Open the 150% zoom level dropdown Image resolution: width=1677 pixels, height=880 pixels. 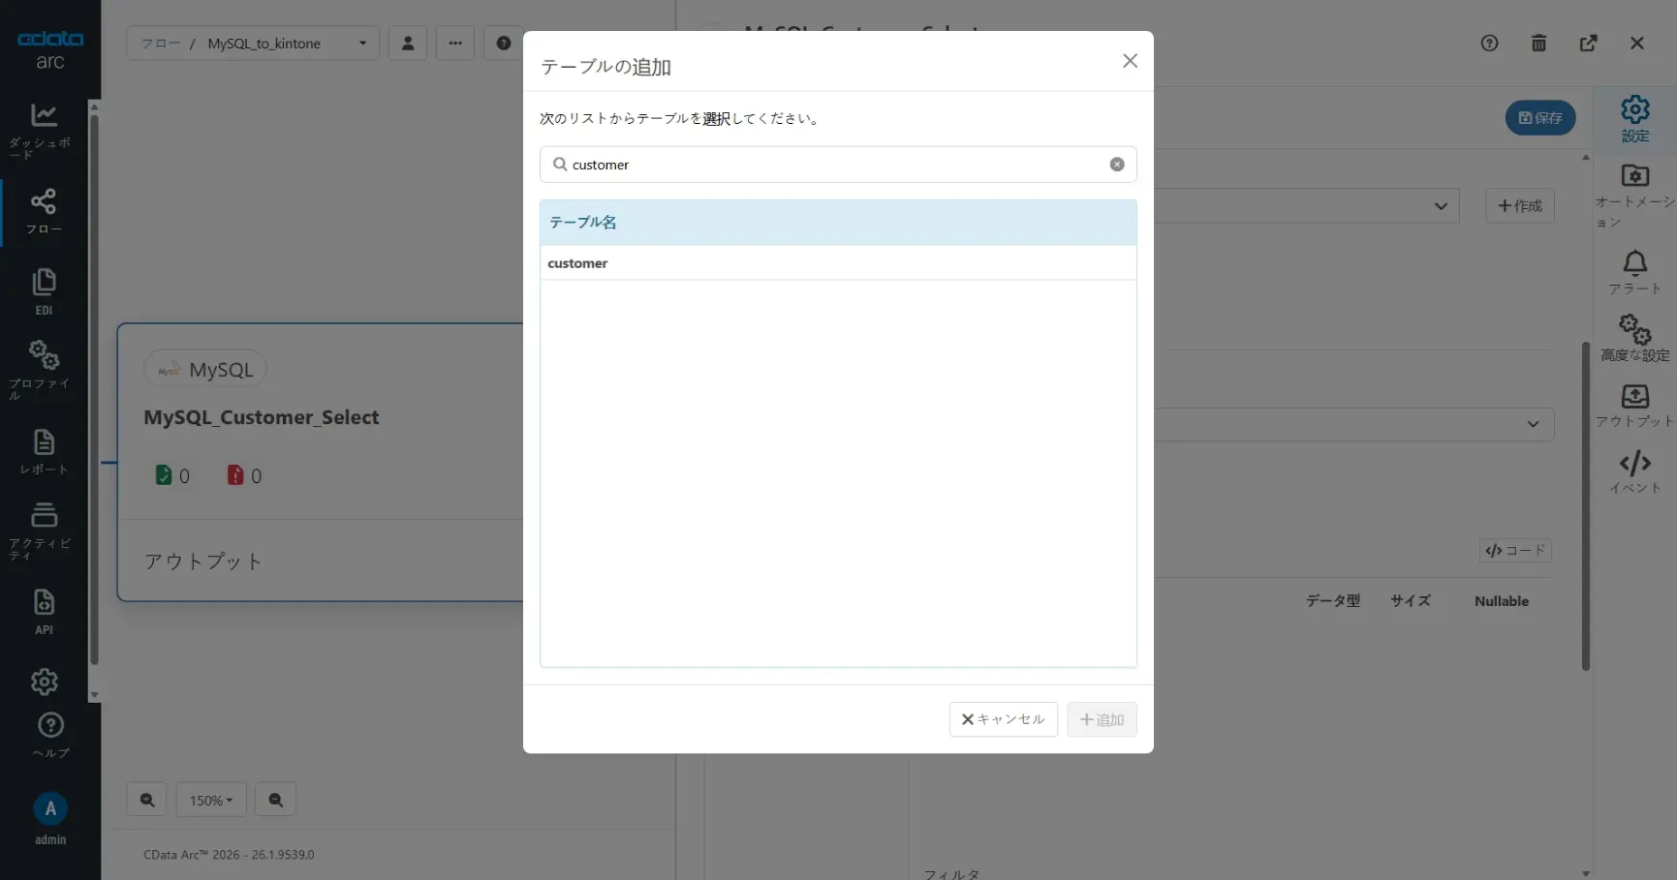click(211, 800)
